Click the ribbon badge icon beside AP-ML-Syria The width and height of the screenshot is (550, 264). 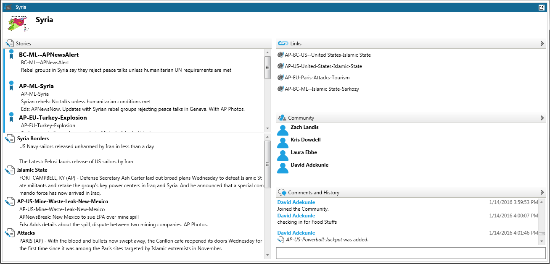11,86
